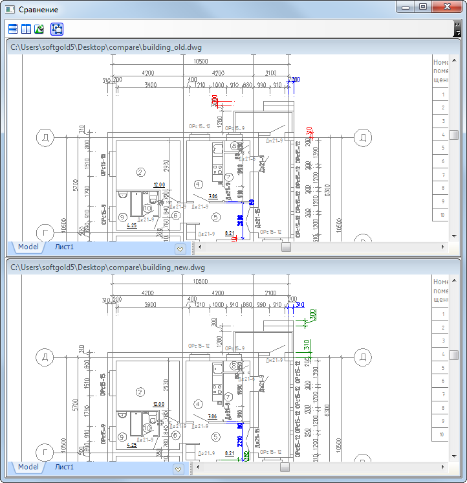The width and height of the screenshot is (467, 483).
Task: Click the vertical split layout icon
Action: pyautogui.click(x=26, y=29)
